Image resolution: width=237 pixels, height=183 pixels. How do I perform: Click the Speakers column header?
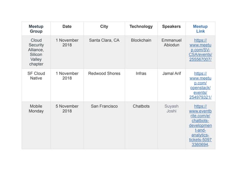pos(171,27)
